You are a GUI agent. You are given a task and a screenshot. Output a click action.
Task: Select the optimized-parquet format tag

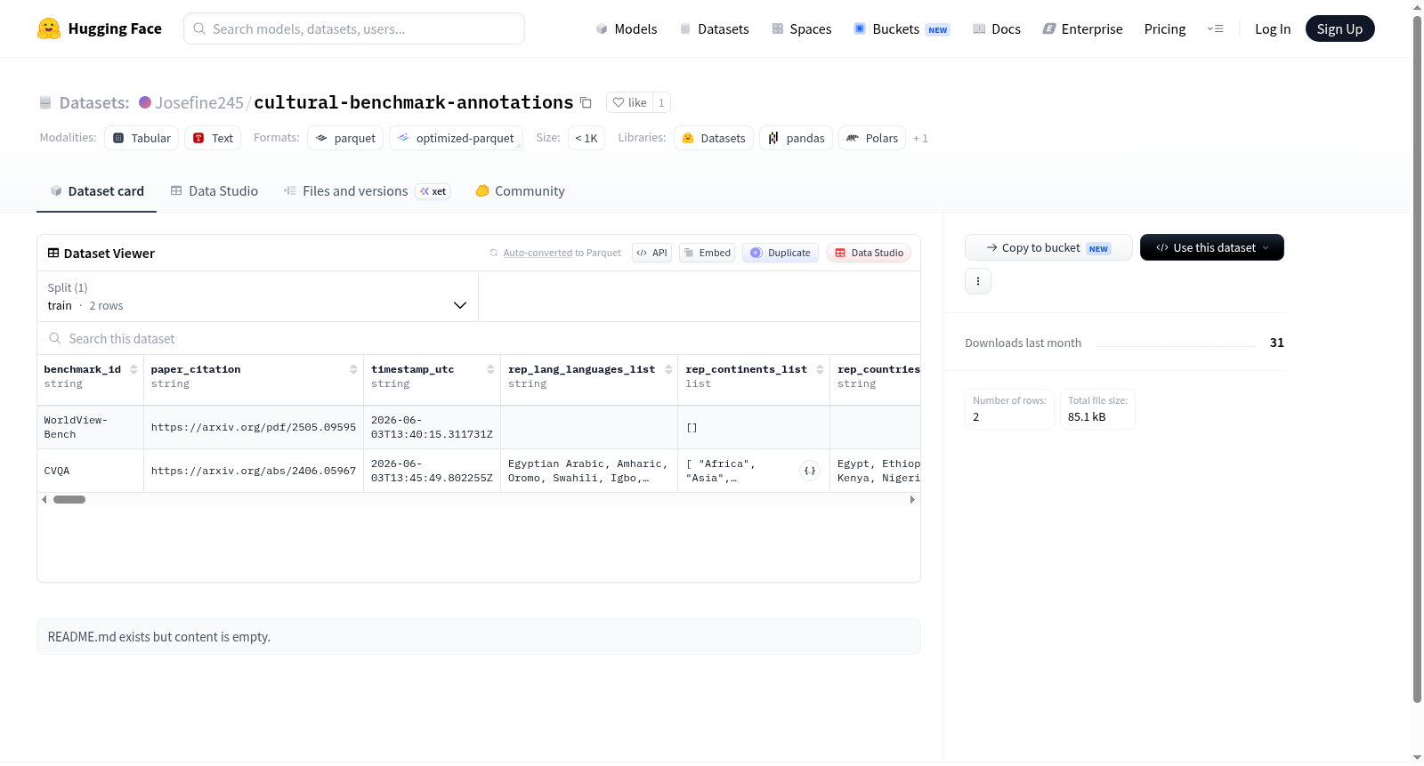456,138
